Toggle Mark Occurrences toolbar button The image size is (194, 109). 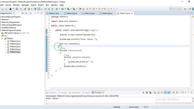tap(39, 9)
